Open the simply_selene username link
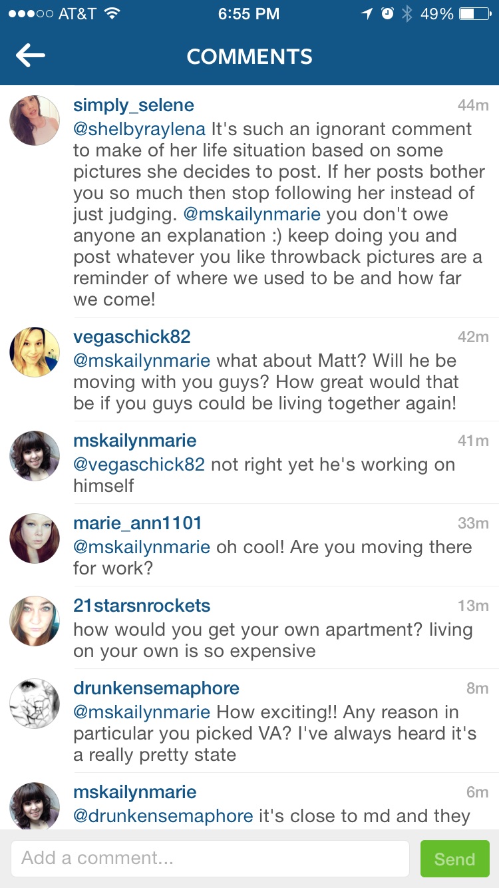Viewport: 499px width, 888px height. tap(134, 105)
